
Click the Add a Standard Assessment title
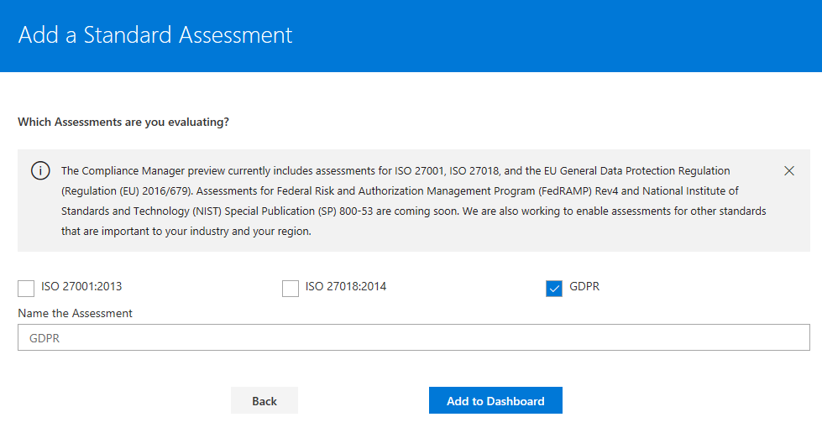pyautogui.click(x=155, y=35)
